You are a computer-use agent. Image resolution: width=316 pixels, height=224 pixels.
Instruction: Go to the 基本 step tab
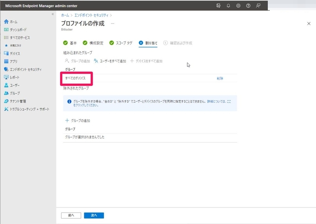pyautogui.click(x=70, y=43)
